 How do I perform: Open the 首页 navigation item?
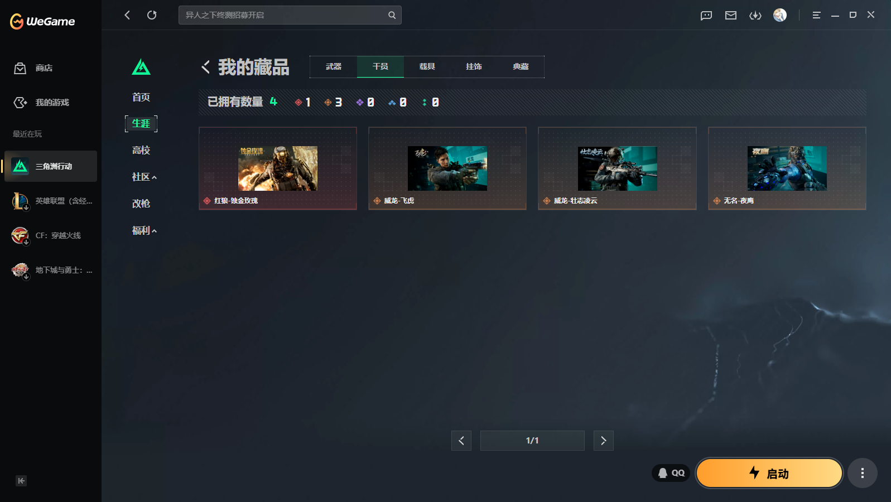[x=141, y=97]
